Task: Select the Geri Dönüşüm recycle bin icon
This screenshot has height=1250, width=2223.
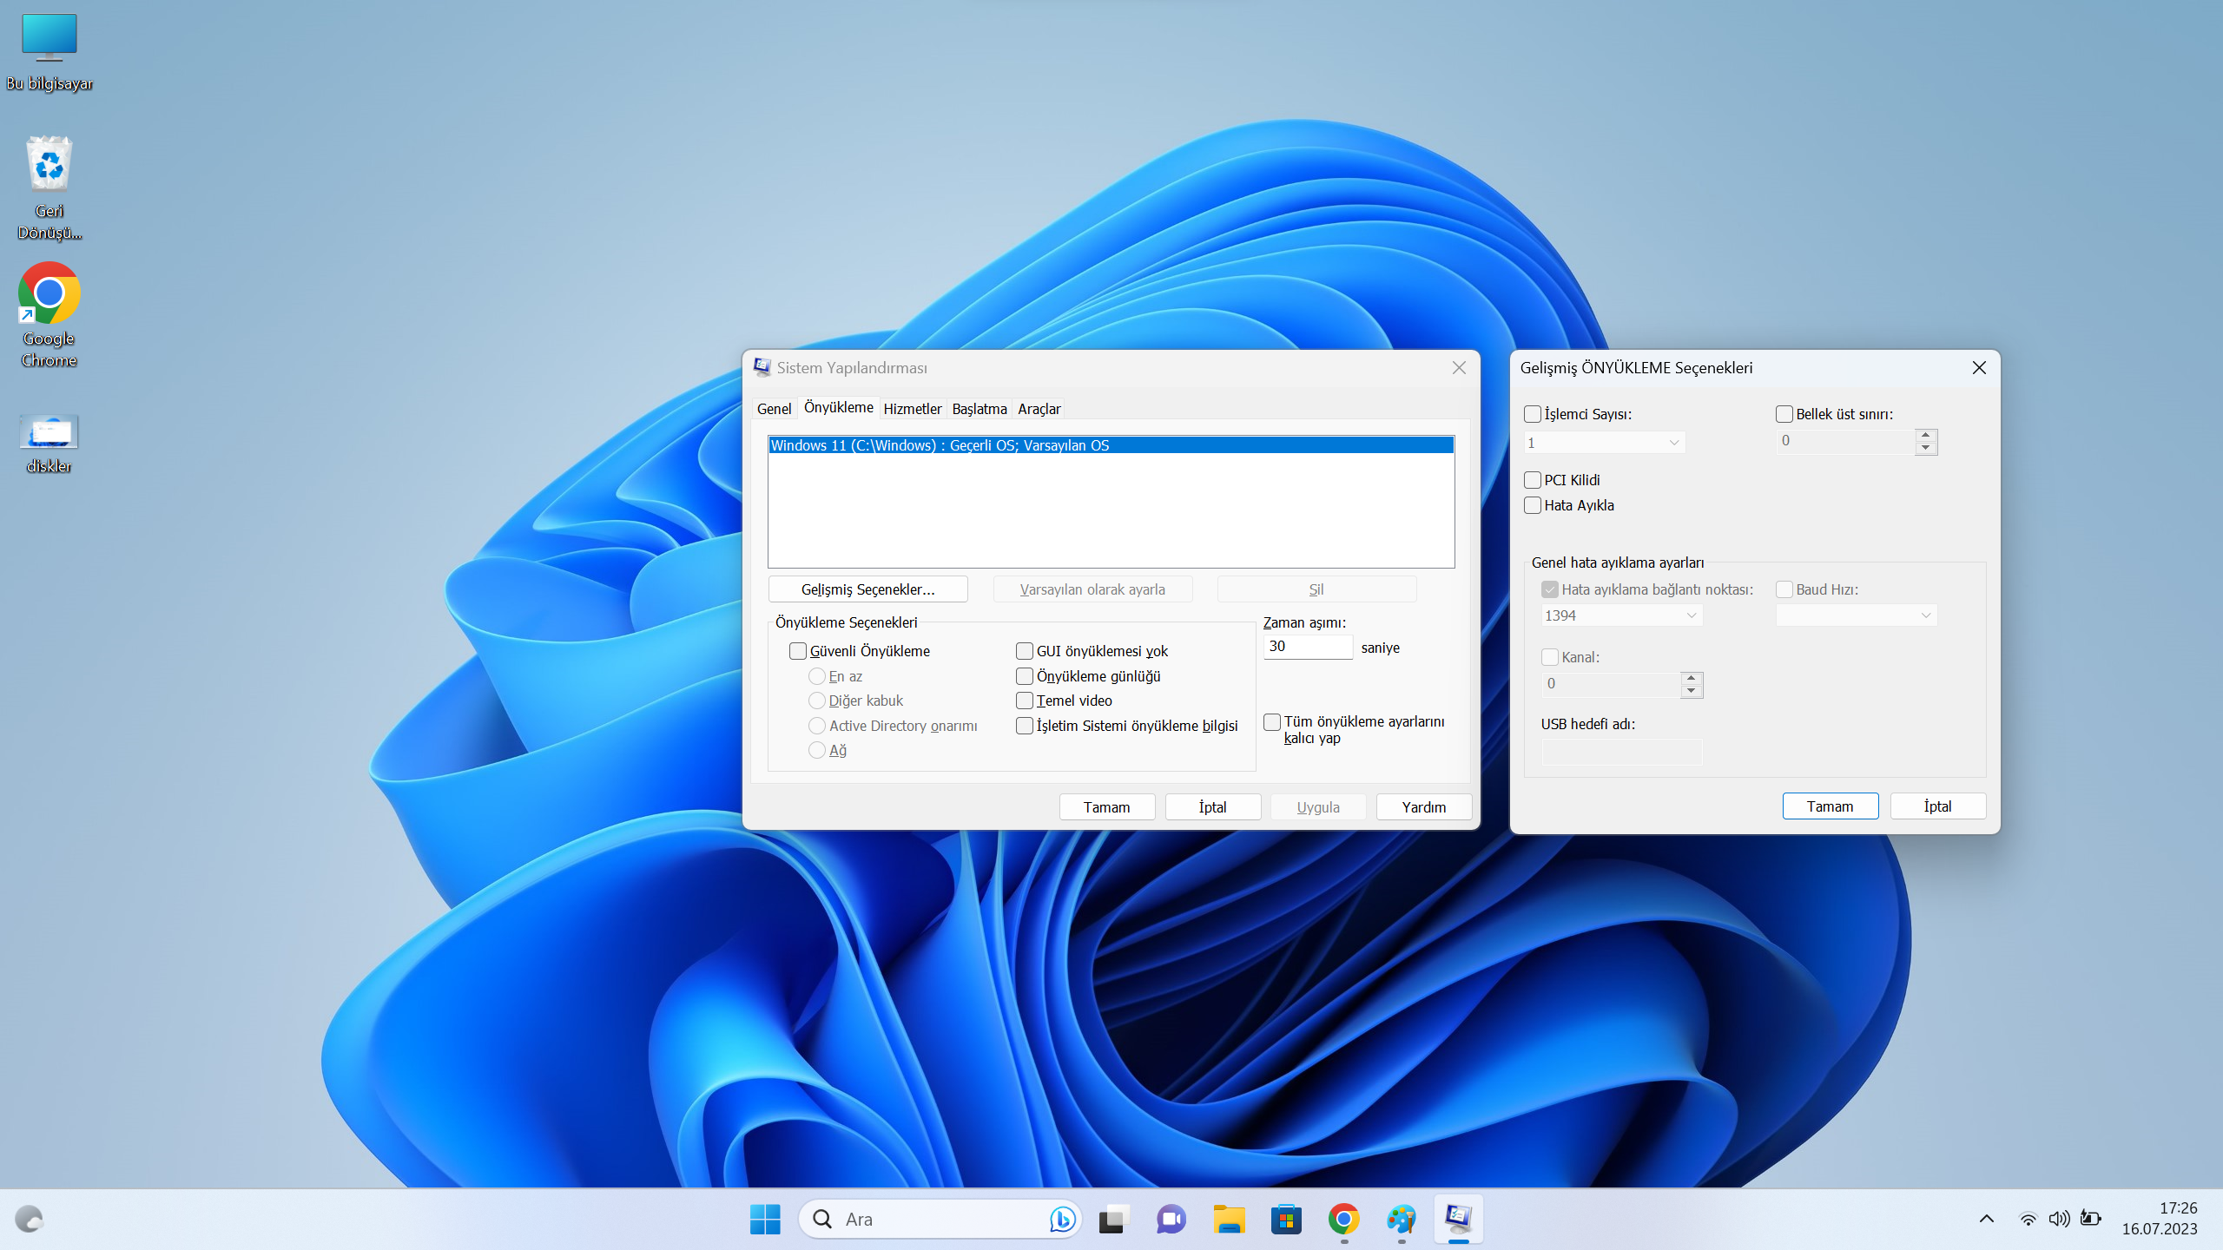Action: (x=49, y=165)
